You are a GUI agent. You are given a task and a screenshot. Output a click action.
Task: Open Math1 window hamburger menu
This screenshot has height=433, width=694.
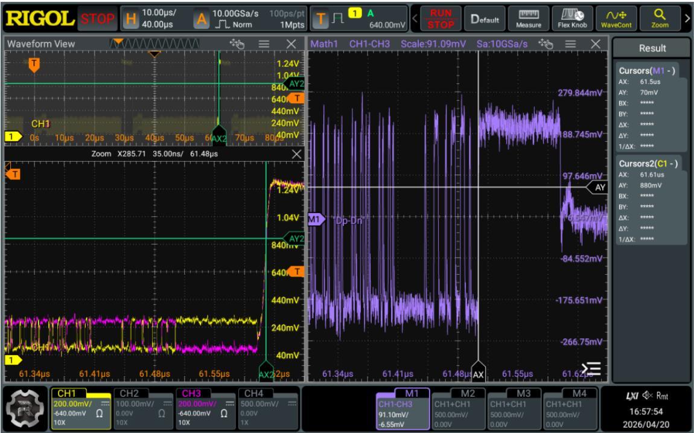click(570, 44)
